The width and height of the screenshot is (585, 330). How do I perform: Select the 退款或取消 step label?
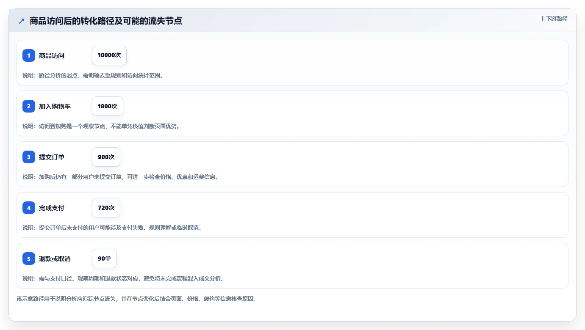(55, 258)
